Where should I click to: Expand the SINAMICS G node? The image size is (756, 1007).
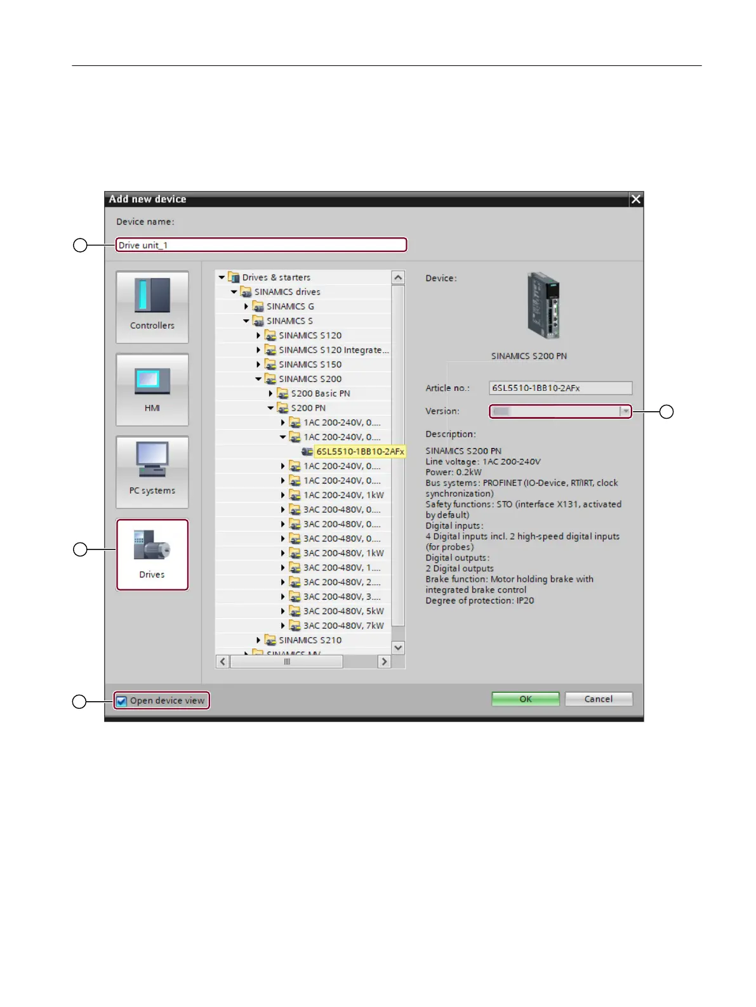tap(246, 306)
